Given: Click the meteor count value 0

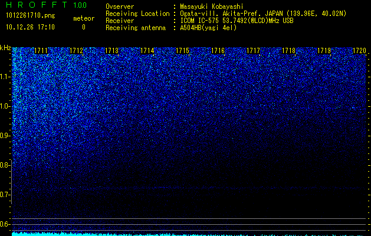Looking at the screenshot, I should click(84, 27).
